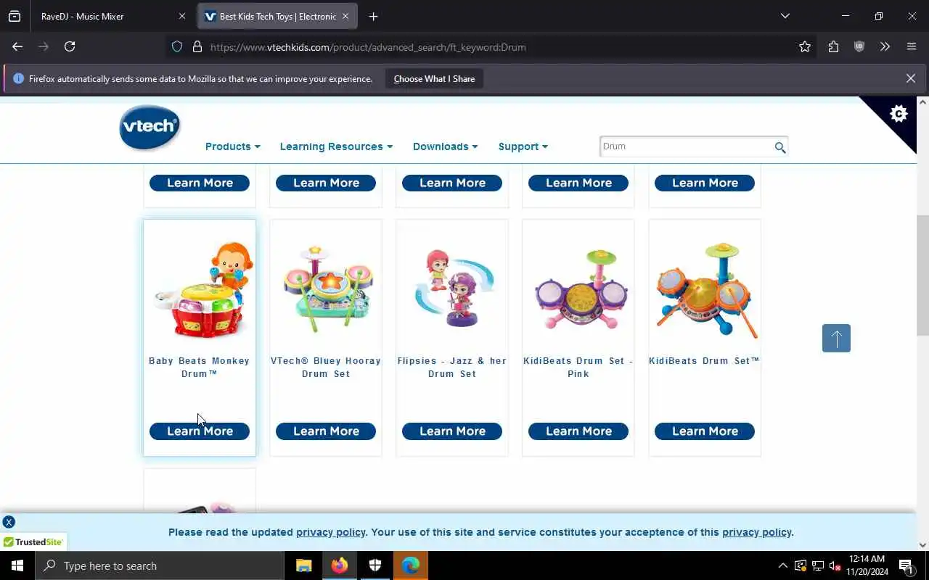The image size is (929, 580).
Task: Click the Firefox taskbar icon
Action: point(340,565)
